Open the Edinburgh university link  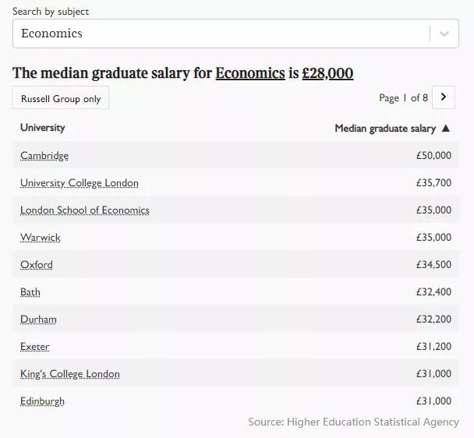(x=43, y=401)
